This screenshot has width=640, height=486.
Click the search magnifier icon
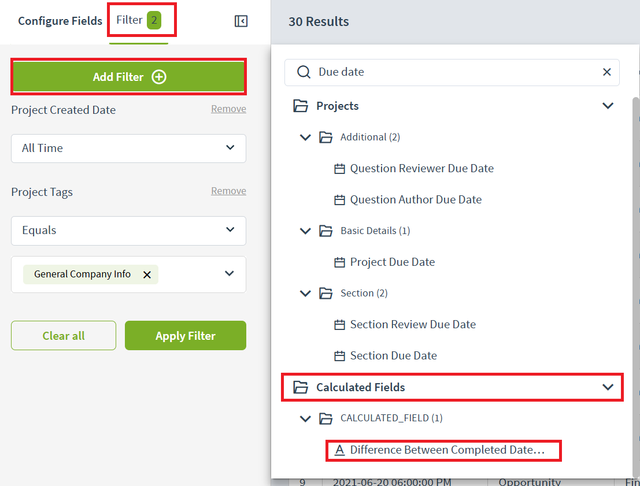[x=304, y=72]
